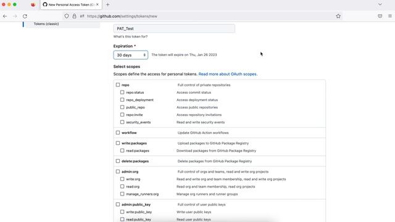Click macOS green fullscreen window button
This screenshot has width=395, height=222.
tap(15, 4)
